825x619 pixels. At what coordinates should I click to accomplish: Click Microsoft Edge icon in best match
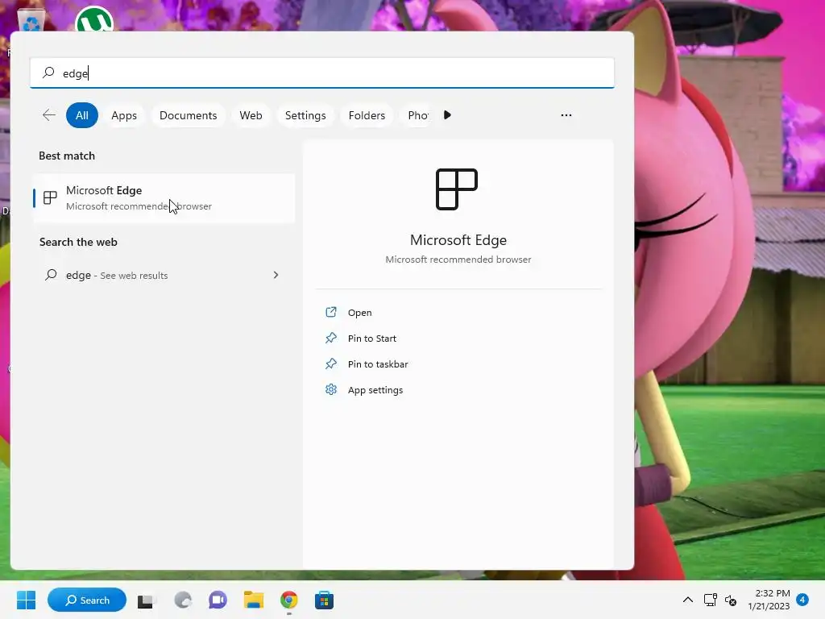click(50, 198)
